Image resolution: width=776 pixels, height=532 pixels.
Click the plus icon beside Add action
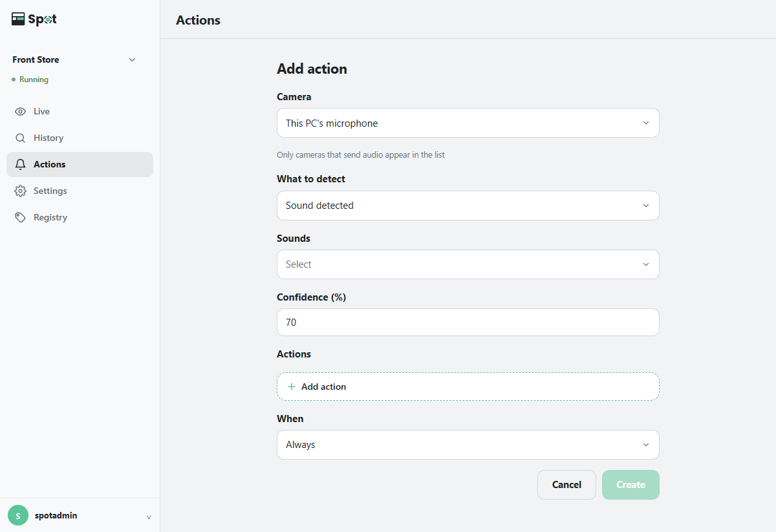(x=291, y=387)
